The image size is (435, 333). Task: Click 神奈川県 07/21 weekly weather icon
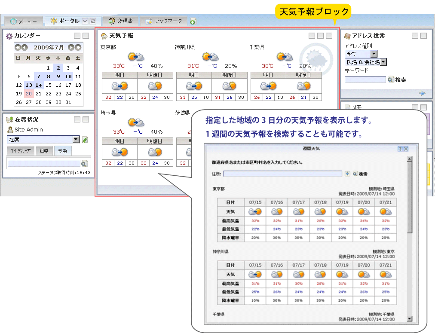(x=386, y=275)
